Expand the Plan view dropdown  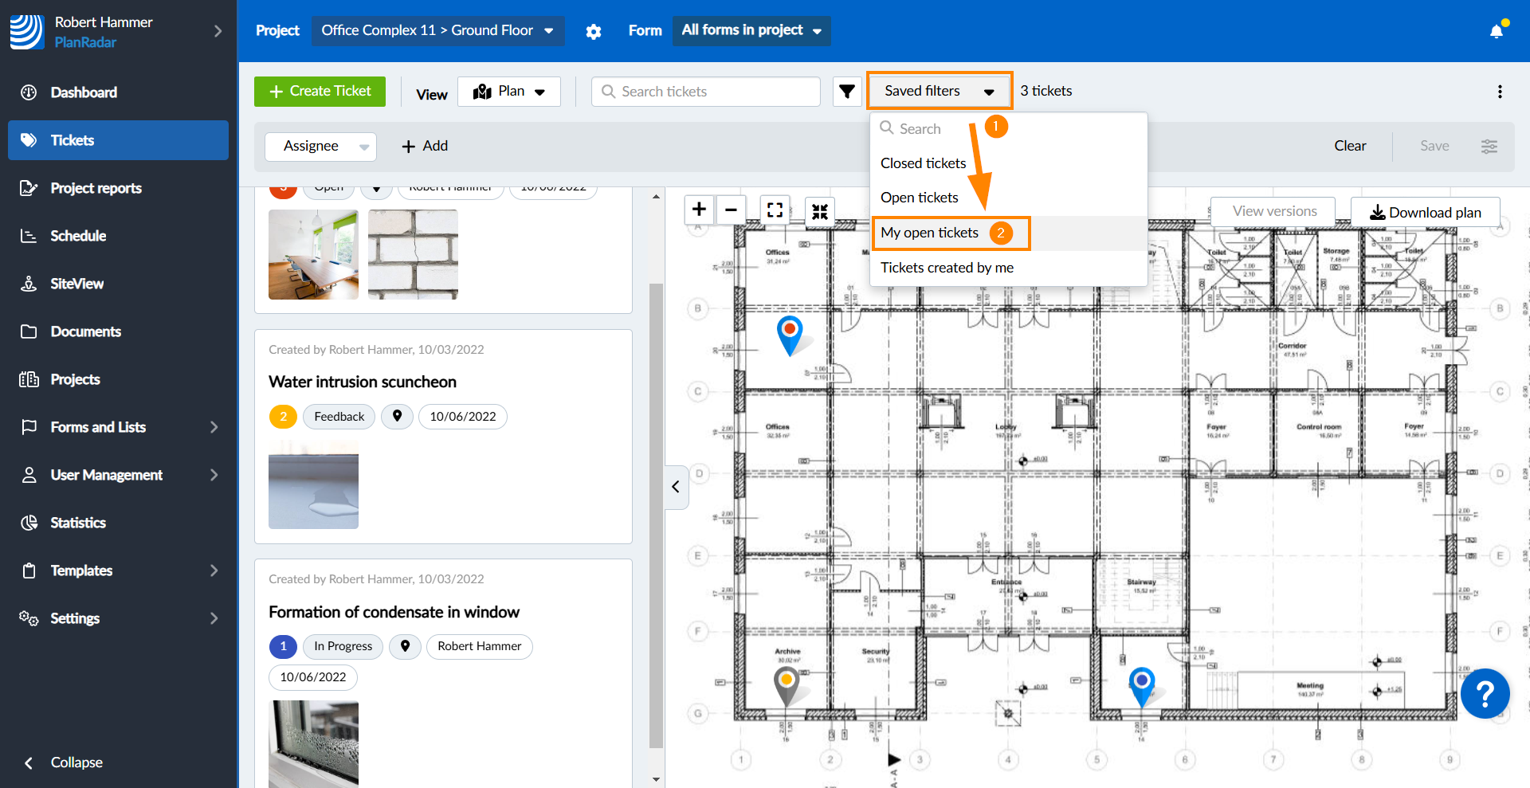coord(509,92)
